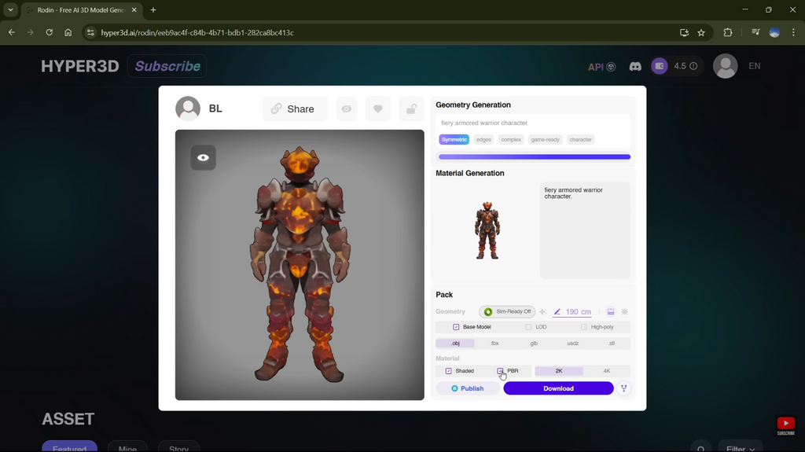Uncheck the Base Model checkbox
This screenshot has width=805, height=452.
pos(456,327)
